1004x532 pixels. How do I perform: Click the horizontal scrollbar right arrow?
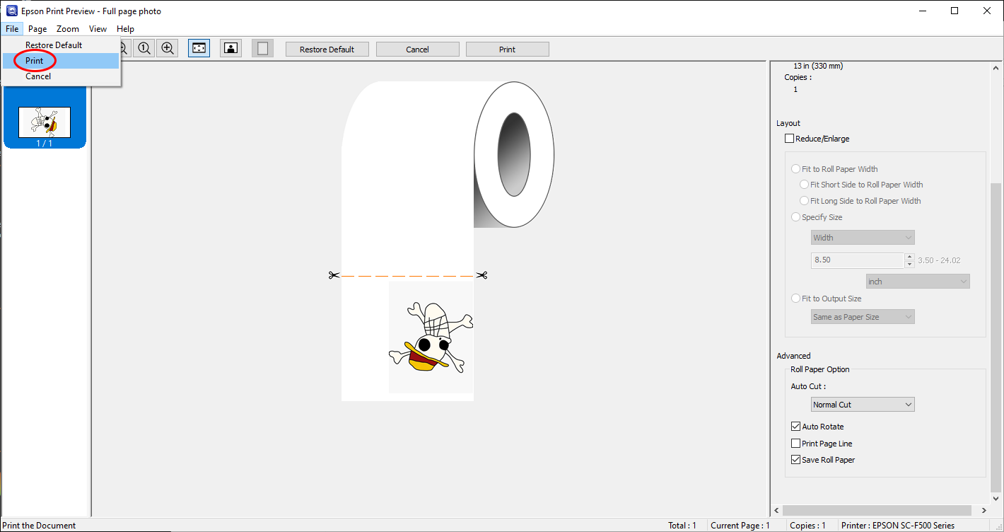point(985,510)
